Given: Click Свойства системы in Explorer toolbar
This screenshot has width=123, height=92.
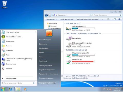Looking at the screenshot, I should (x=67, y=19).
